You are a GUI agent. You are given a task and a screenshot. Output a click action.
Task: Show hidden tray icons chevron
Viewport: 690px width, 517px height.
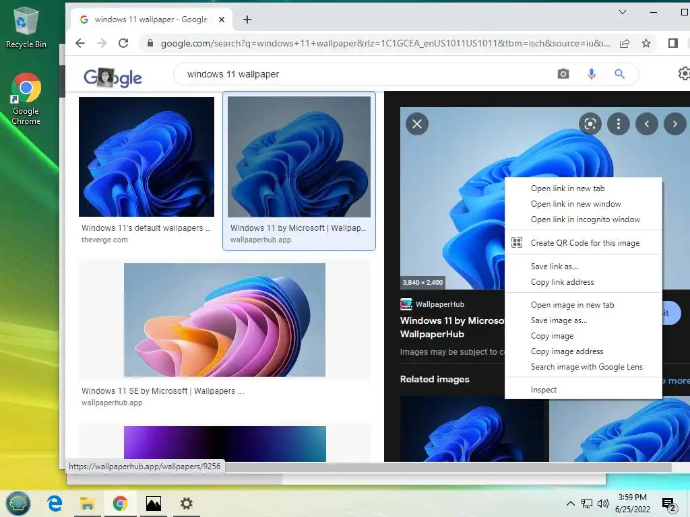click(x=570, y=504)
